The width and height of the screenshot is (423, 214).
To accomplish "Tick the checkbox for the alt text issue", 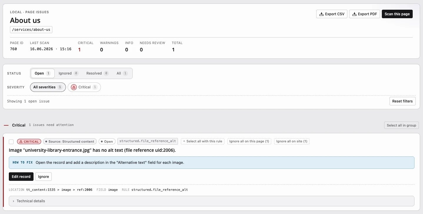I will [11, 142].
